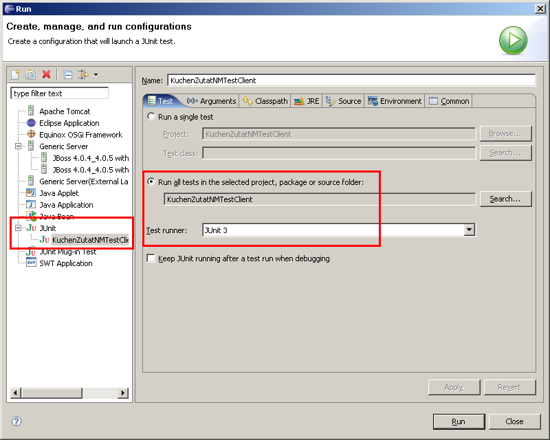Click the tree scrollbar right arrow

tap(123, 393)
